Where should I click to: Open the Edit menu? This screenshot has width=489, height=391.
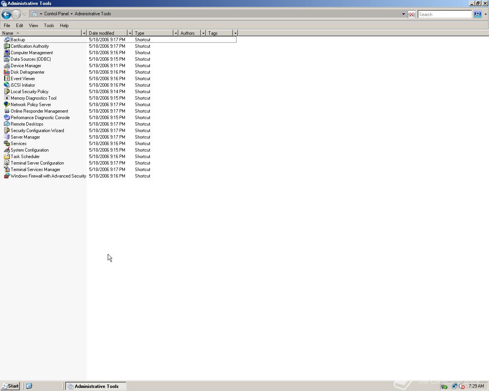tap(19, 26)
